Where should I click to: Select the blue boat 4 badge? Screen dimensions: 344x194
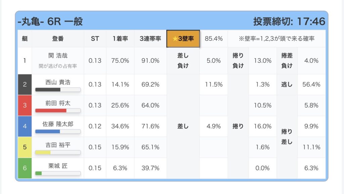[x=25, y=126]
